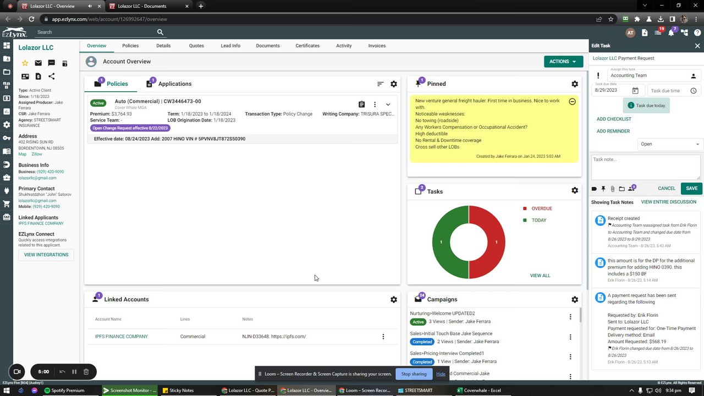Screen dimensions: 704x396
Task: Click Add Checklist link
Action: click(614, 119)
